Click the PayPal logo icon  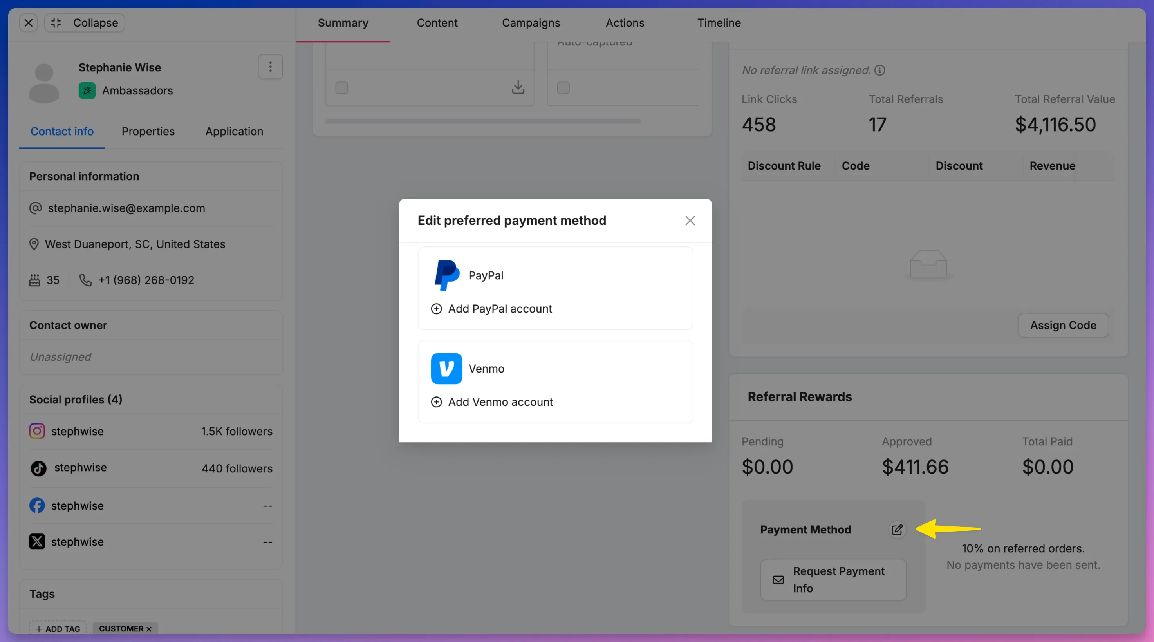pos(447,275)
